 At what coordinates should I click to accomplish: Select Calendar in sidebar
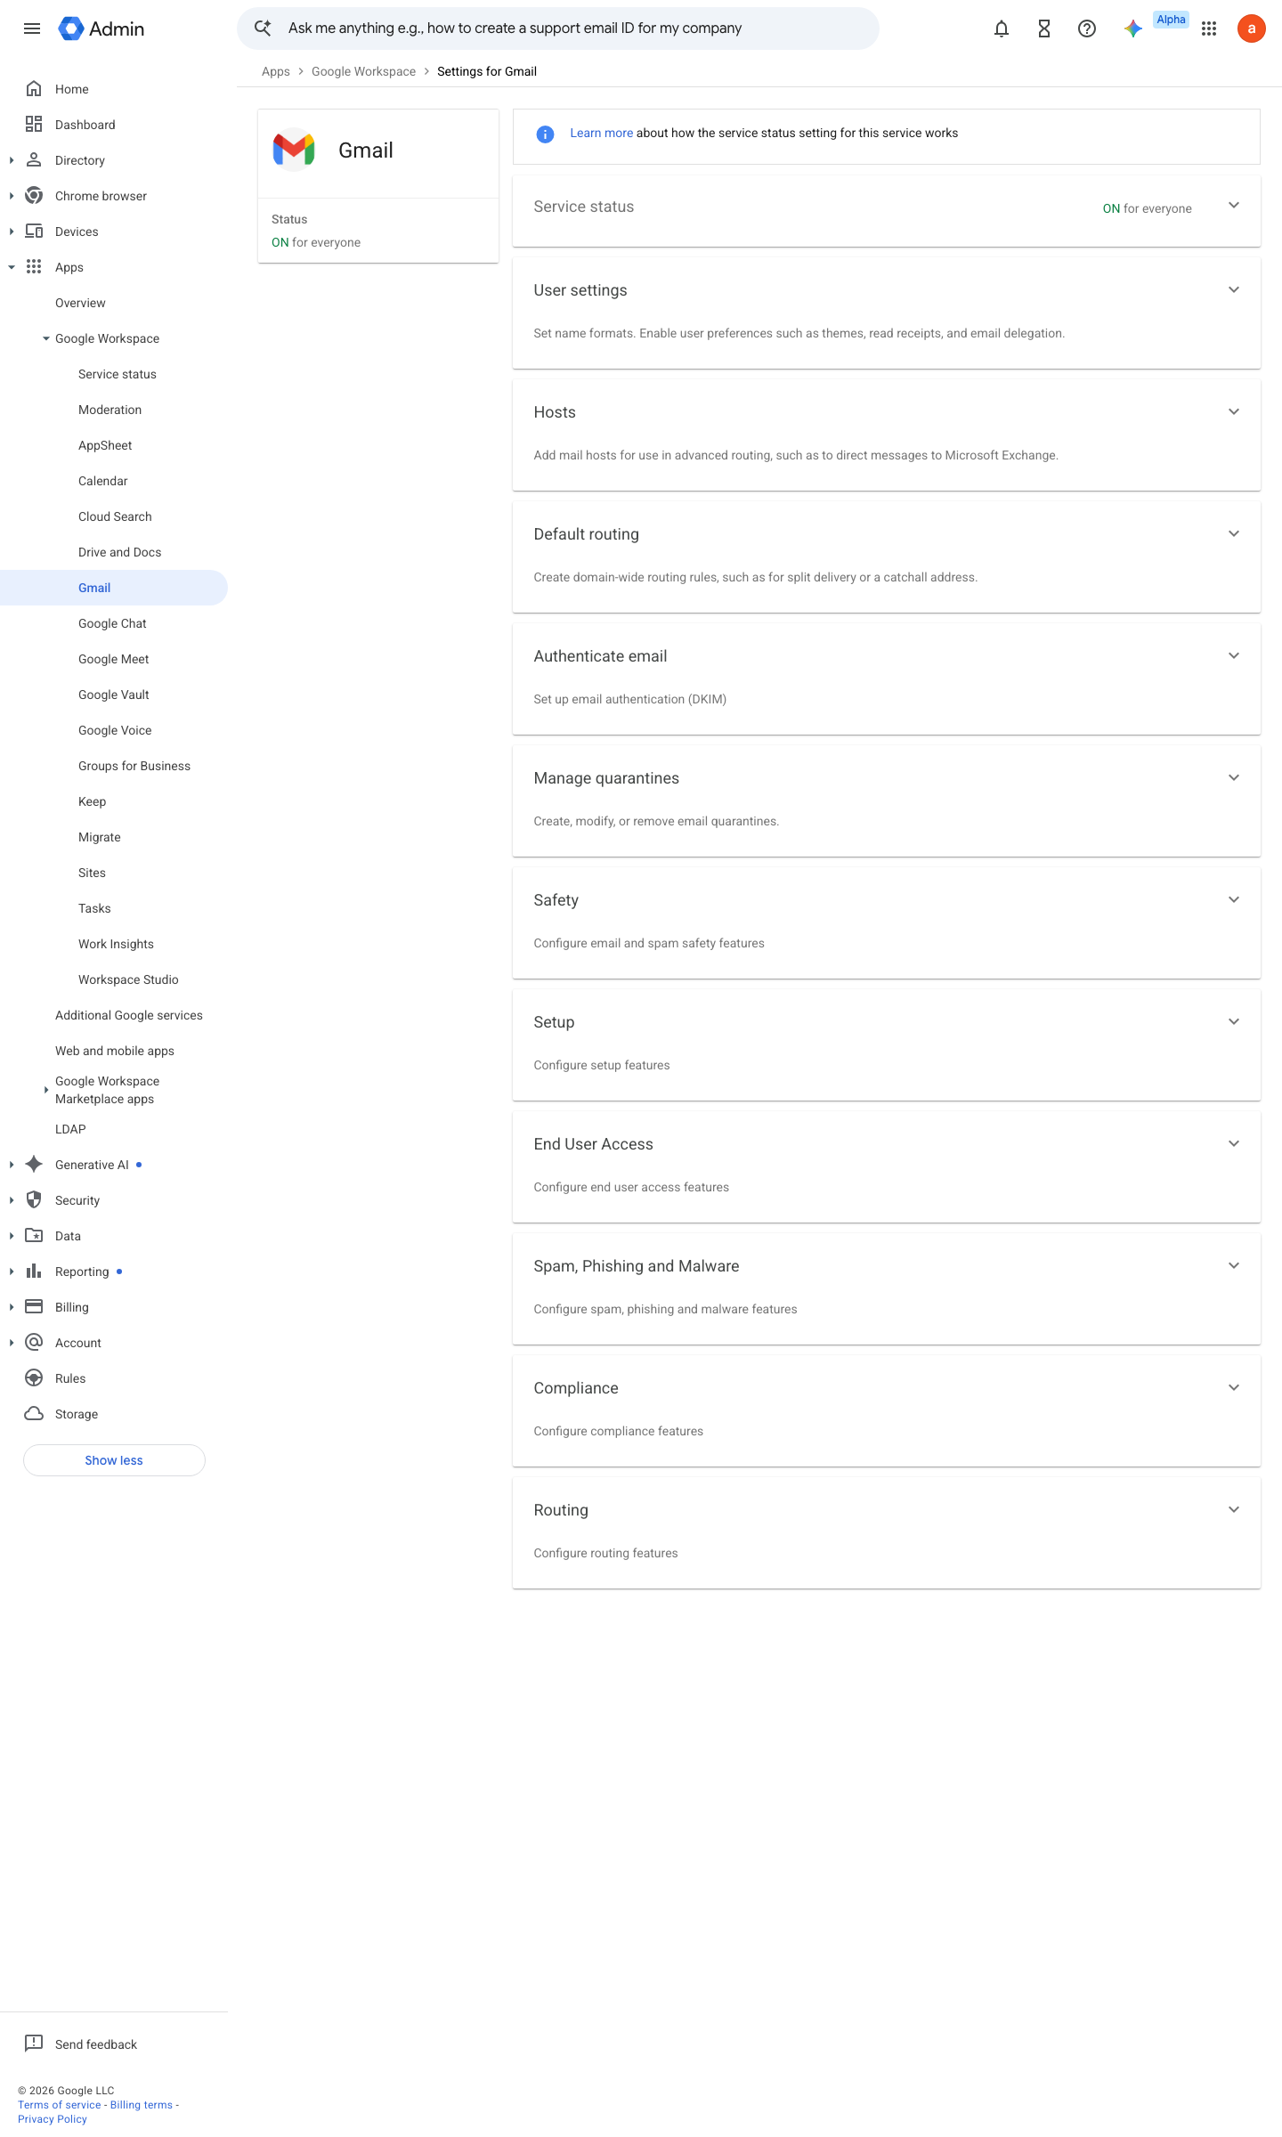pyautogui.click(x=103, y=481)
